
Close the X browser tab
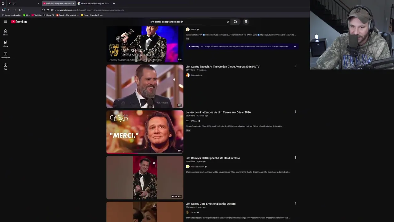[39, 3]
